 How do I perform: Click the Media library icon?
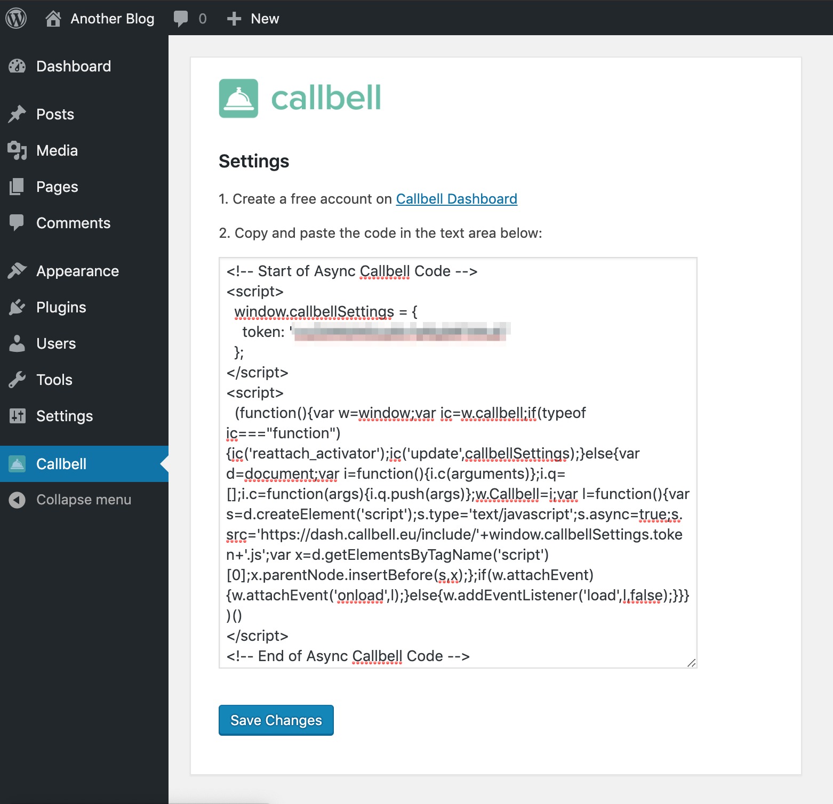(17, 150)
